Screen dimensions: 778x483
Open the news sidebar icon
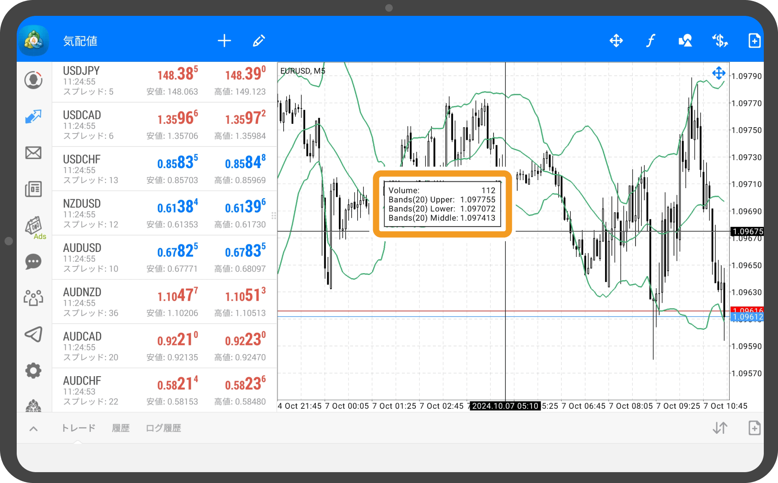click(x=33, y=189)
